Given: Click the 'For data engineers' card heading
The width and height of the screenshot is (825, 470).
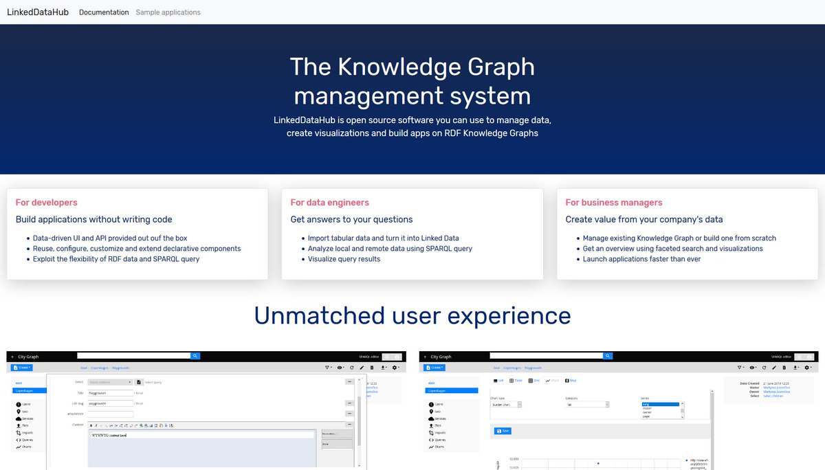Looking at the screenshot, I should [x=330, y=203].
